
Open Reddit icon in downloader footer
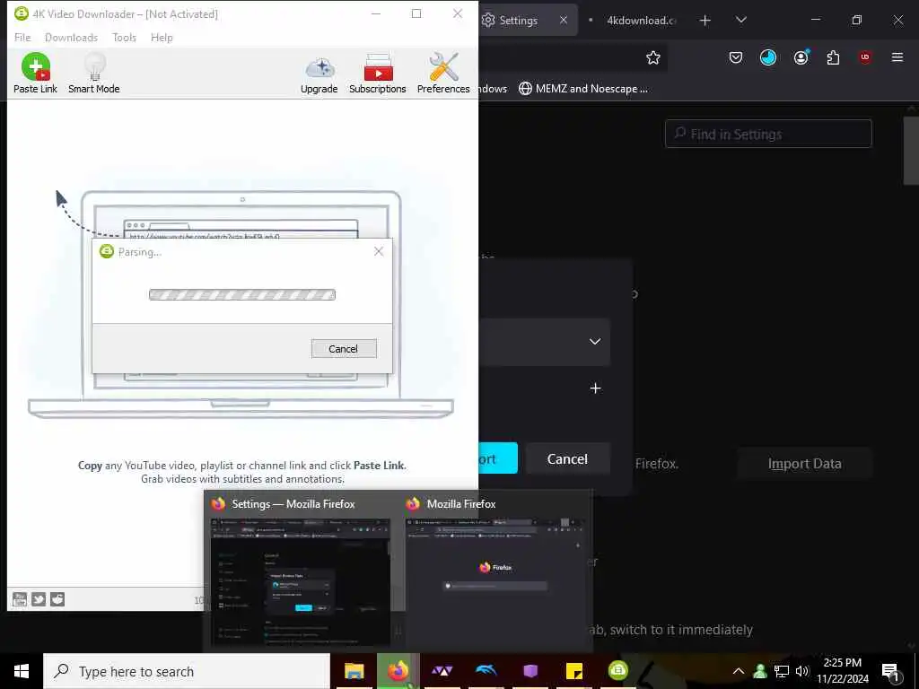point(57,598)
